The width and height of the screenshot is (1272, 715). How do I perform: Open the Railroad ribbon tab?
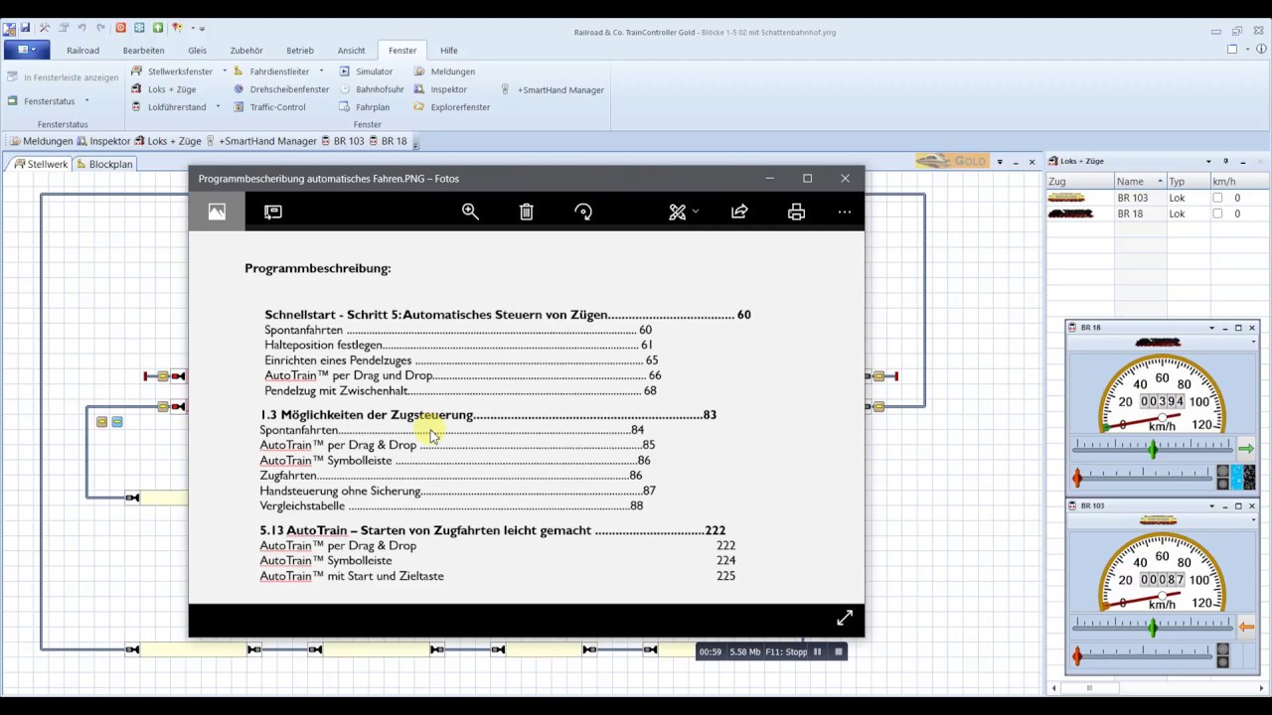(82, 51)
